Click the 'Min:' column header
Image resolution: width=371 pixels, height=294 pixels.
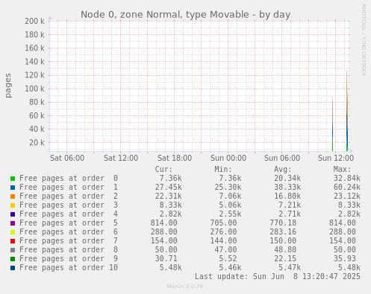click(x=223, y=170)
